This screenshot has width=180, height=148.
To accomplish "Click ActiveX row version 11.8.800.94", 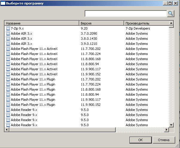I will coord(90,64).
